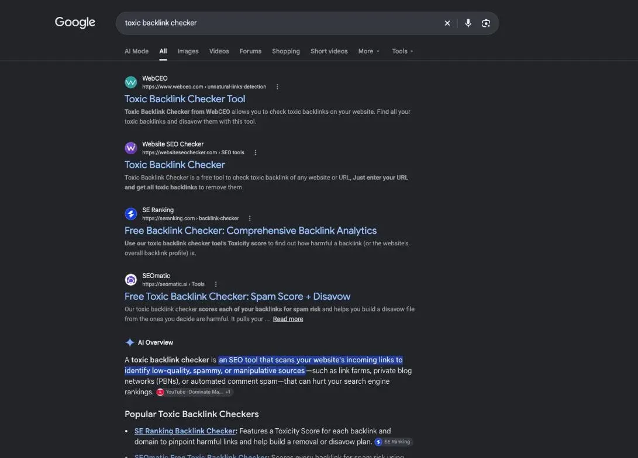Switch to Videos tab

point(219,51)
